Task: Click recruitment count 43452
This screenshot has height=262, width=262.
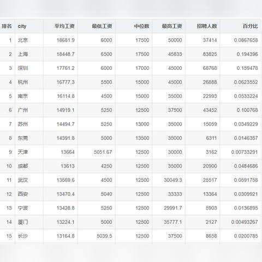Action: click(x=210, y=110)
